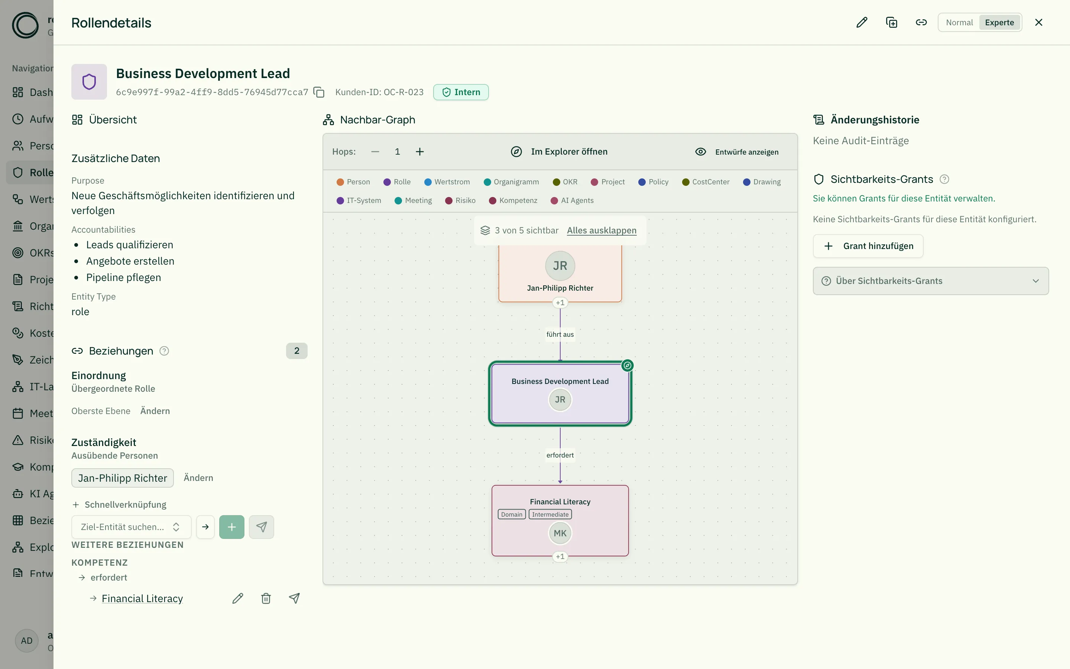Open the Ziel-Entität suchen combo box
This screenshot has height=669, width=1070.
pos(131,527)
